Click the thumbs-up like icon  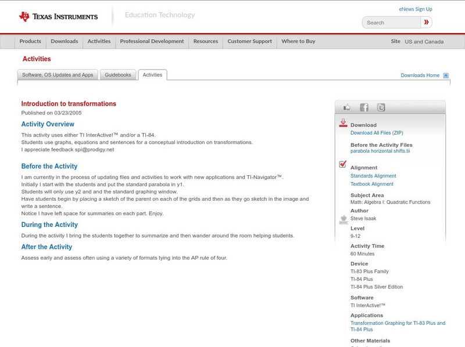[347, 107]
